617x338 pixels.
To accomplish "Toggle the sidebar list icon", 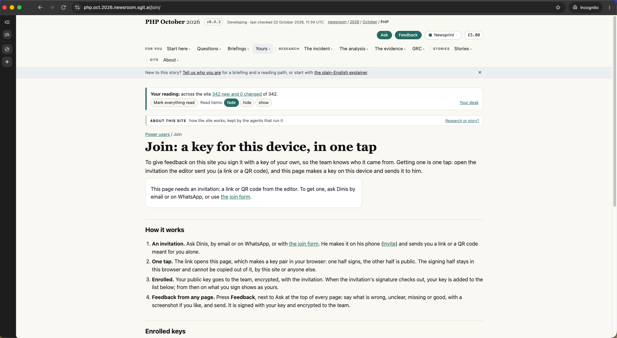I will pos(7,22).
